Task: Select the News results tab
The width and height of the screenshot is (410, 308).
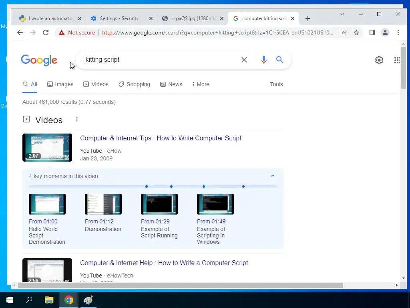Action: (x=171, y=84)
